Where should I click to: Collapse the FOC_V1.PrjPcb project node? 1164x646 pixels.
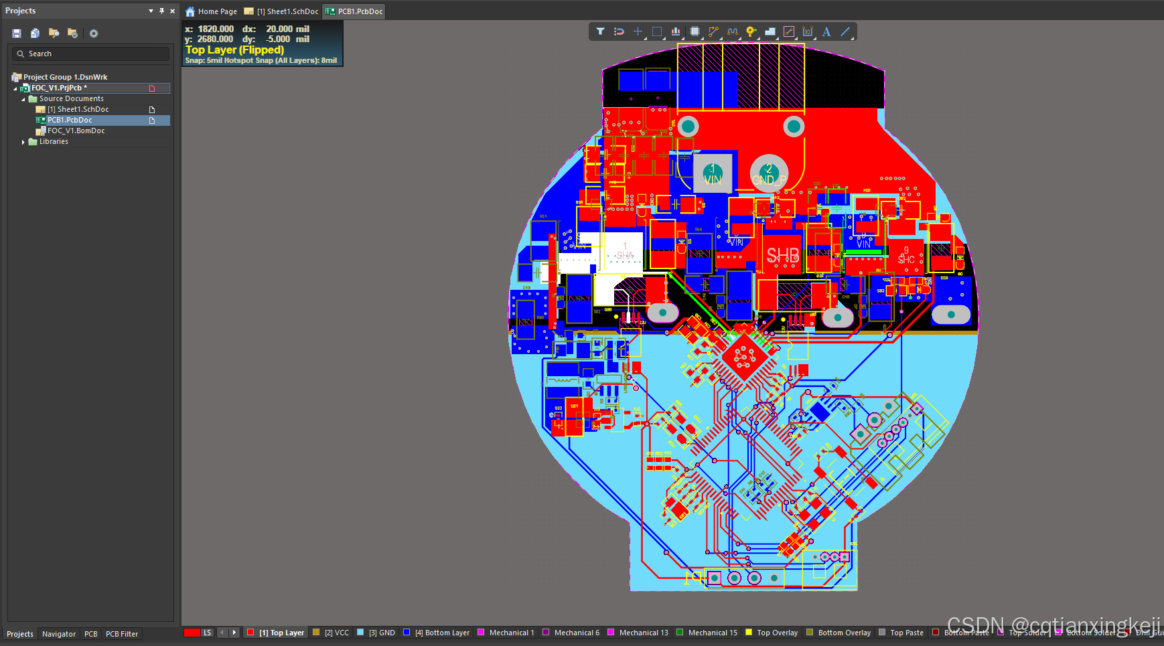[x=15, y=88]
